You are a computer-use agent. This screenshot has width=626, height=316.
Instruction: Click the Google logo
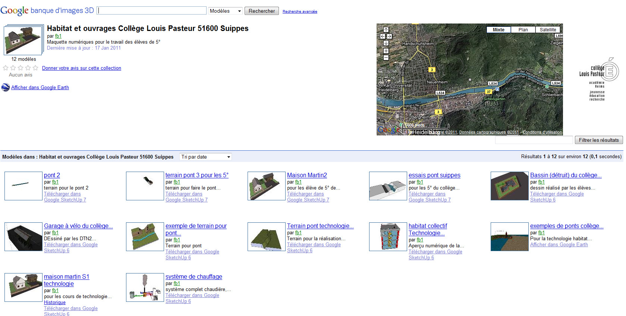(x=15, y=10)
